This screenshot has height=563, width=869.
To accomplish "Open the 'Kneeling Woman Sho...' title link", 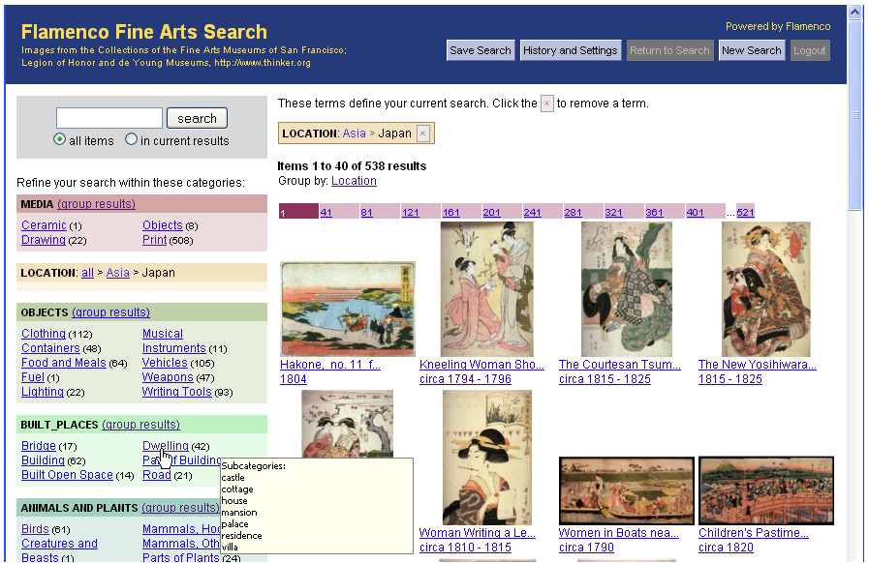I will (481, 365).
